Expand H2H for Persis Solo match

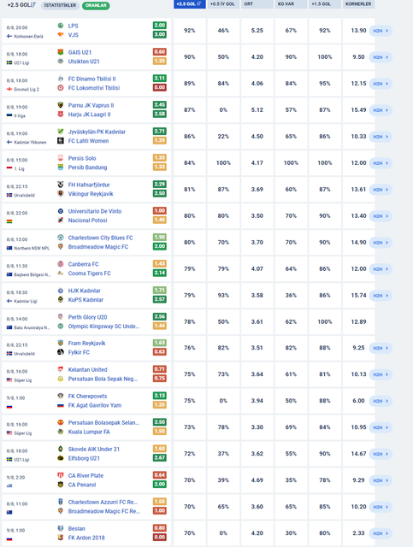(381, 163)
